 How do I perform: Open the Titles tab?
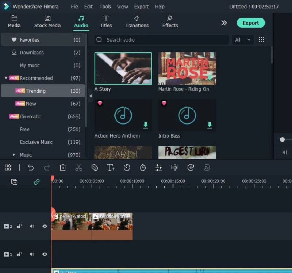106,22
